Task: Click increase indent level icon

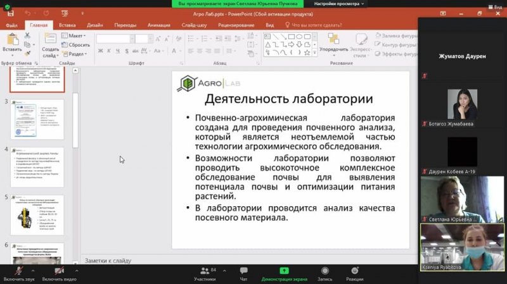Action: 228,39
